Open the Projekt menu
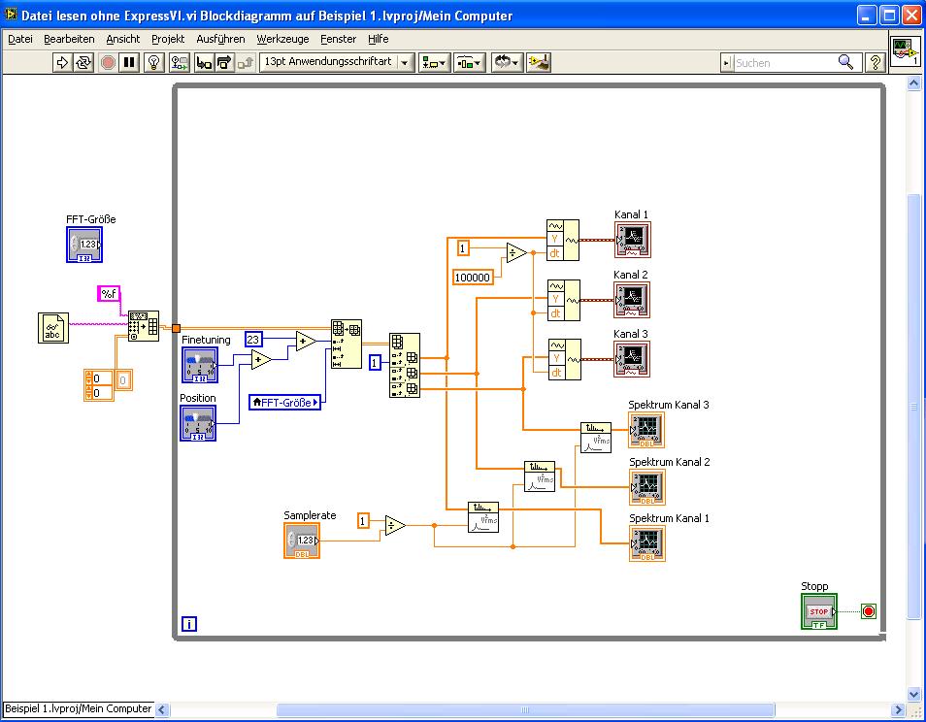The width and height of the screenshot is (926, 722). [x=168, y=39]
